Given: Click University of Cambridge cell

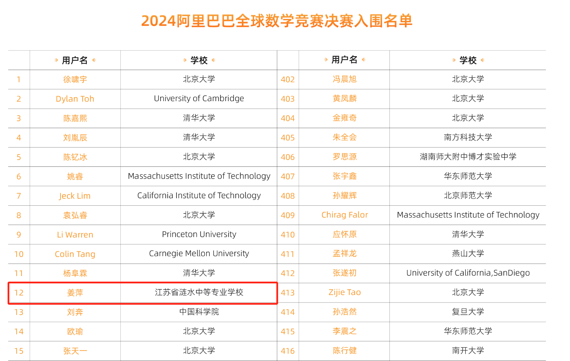Looking at the screenshot, I should point(199,98).
